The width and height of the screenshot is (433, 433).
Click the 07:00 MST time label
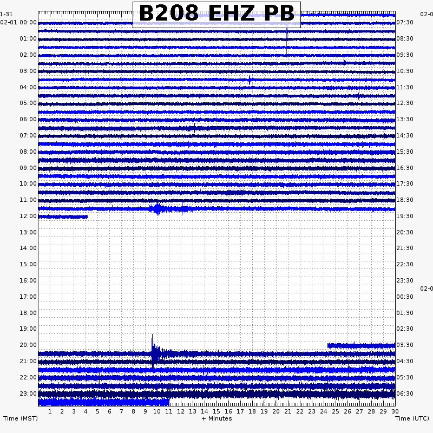[28, 135]
